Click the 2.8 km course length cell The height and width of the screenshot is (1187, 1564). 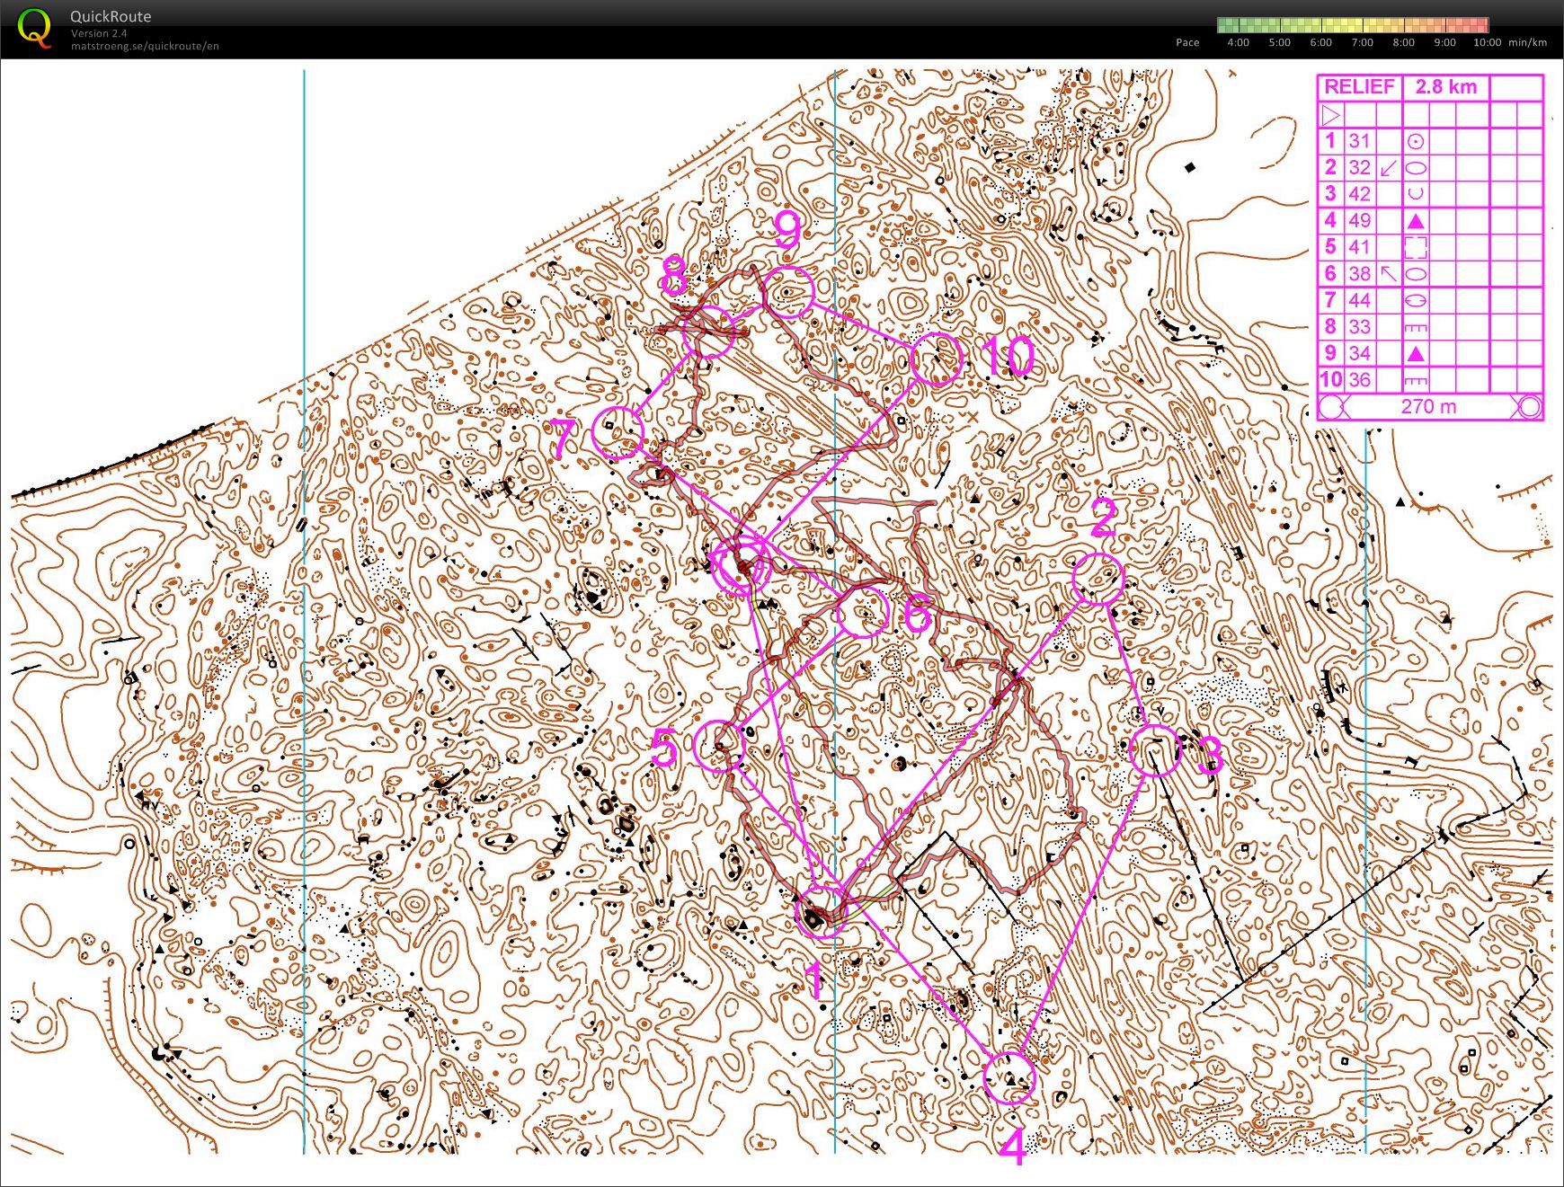[1445, 87]
